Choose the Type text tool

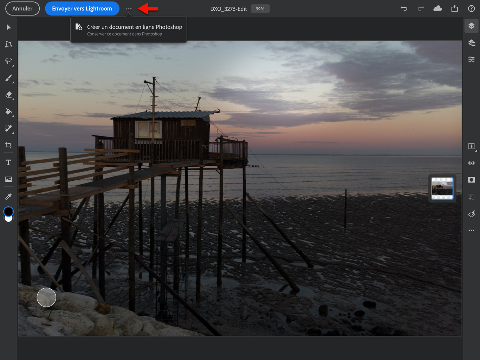click(8, 162)
